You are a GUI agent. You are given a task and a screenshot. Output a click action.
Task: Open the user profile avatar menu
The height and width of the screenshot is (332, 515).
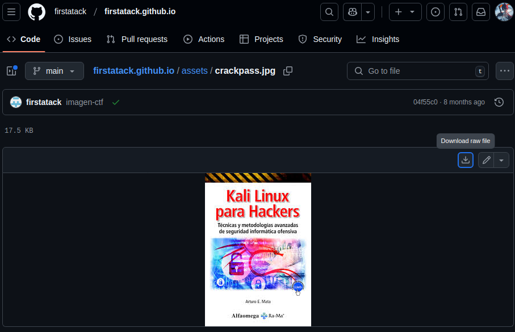(504, 12)
